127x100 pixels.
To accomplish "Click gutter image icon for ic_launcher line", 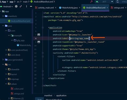I will 39,35.
